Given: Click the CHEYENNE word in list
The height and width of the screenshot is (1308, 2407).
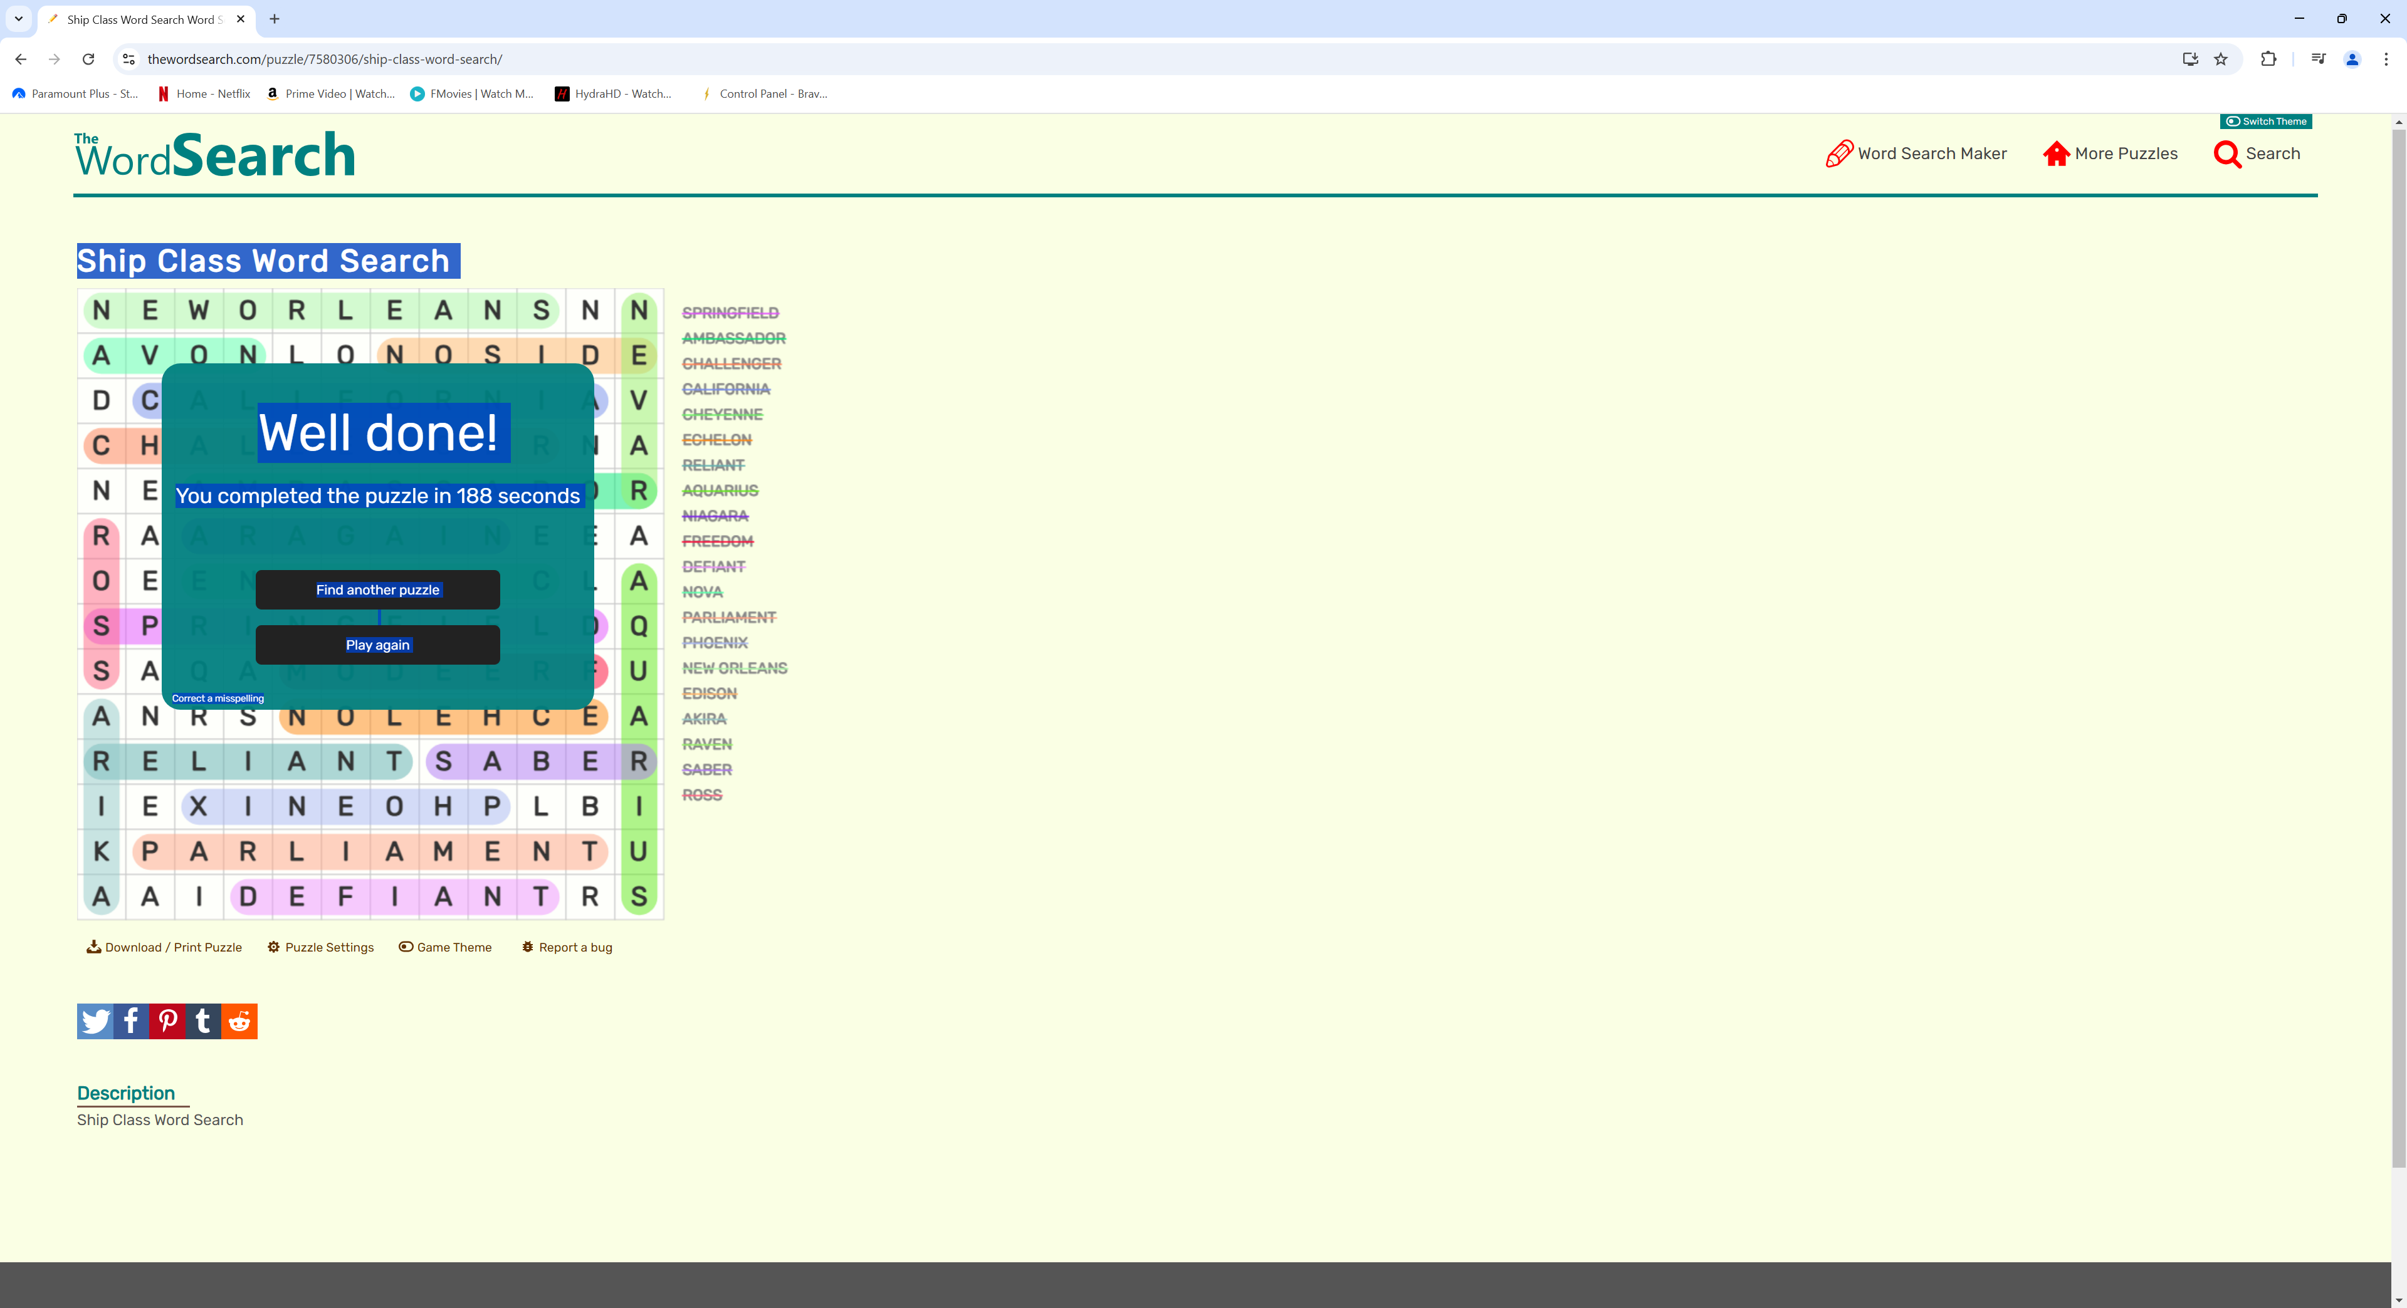Looking at the screenshot, I should (x=722, y=413).
